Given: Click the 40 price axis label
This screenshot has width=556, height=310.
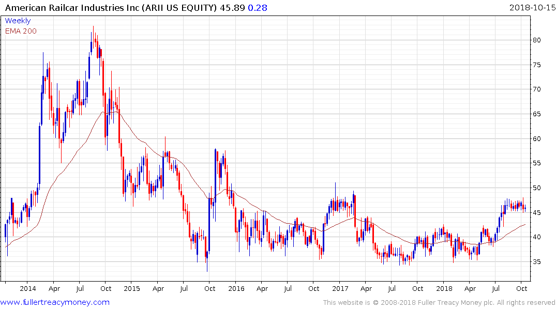Looking at the screenshot, I should coord(537,237).
